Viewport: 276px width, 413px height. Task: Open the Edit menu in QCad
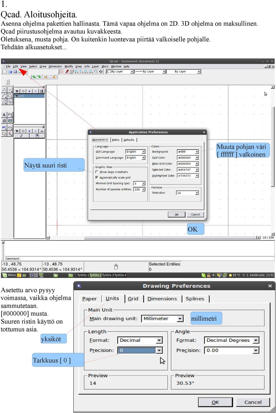[x=15, y=66]
